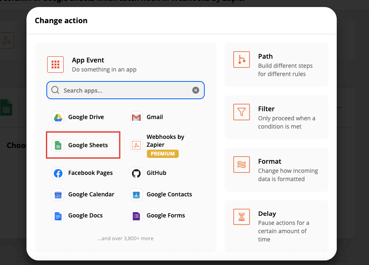Click the Delay hourglass icon
The height and width of the screenshot is (265, 369).
[242, 217]
